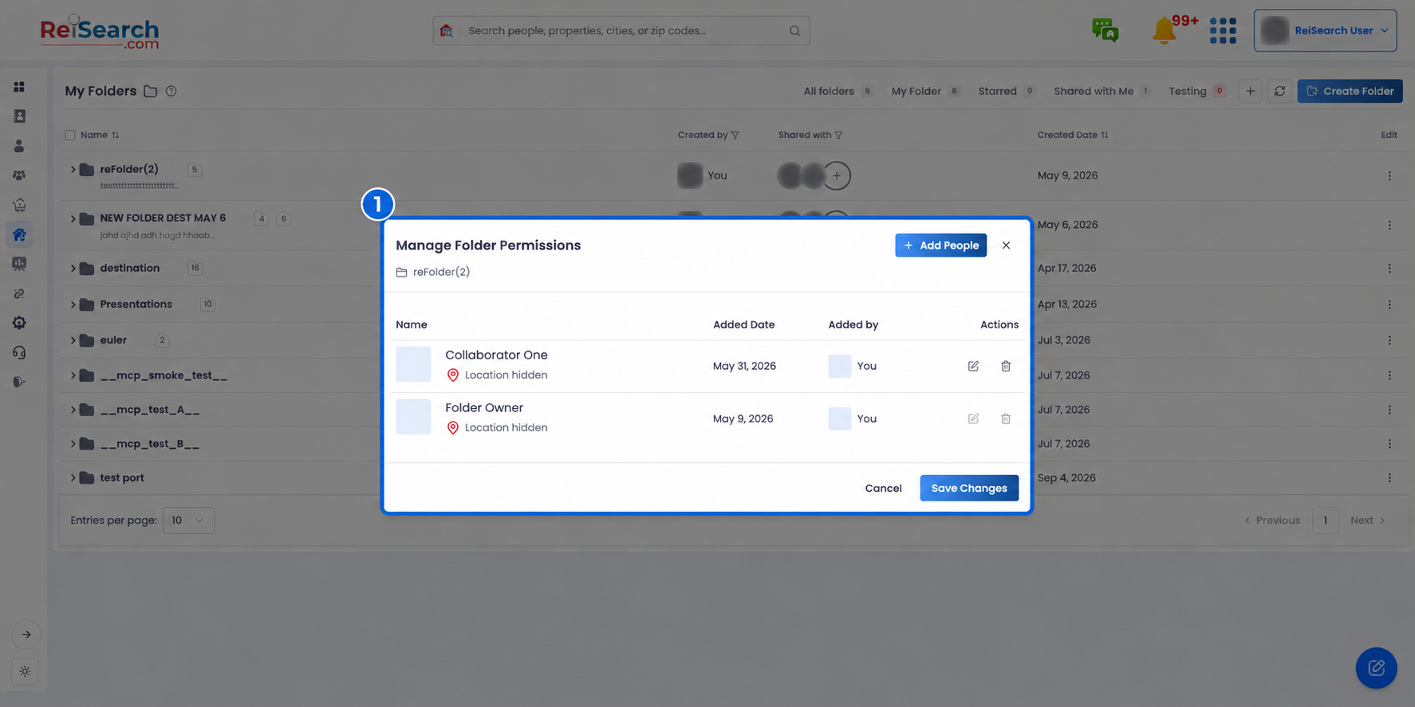Delete Collaborator One from folder permissions
The image size is (1415, 707).
(1006, 366)
